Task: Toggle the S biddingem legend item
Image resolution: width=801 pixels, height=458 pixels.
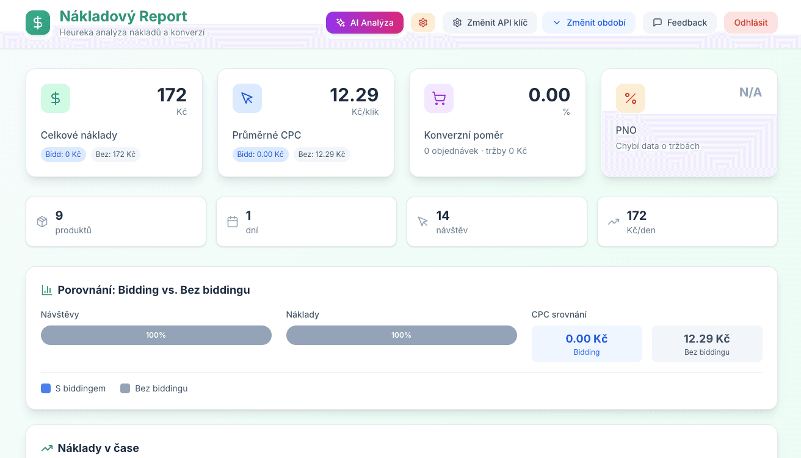Action: [73, 388]
